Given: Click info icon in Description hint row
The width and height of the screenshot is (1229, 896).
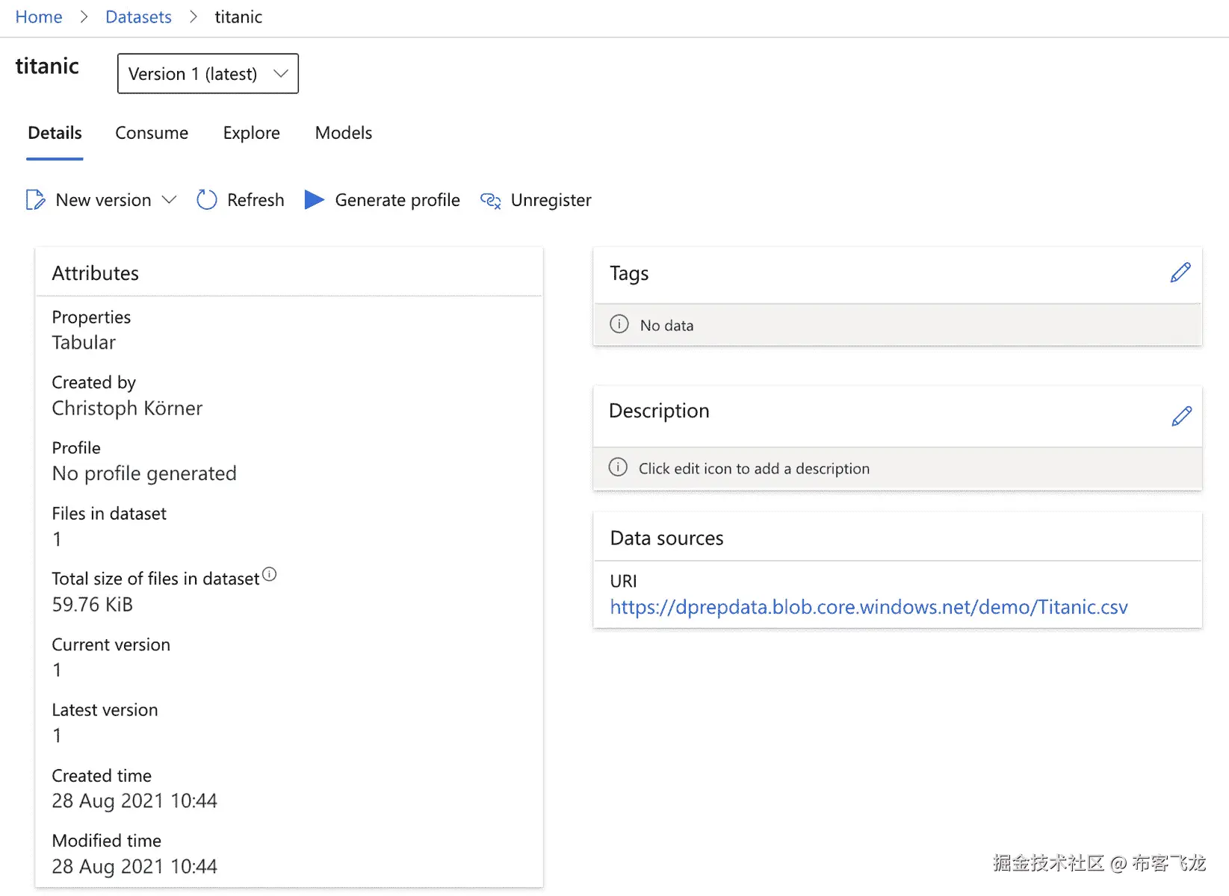Looking at the screenshot, I should pos(618,467).
